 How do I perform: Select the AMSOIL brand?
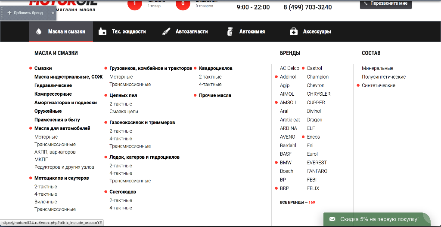(288, 103)
